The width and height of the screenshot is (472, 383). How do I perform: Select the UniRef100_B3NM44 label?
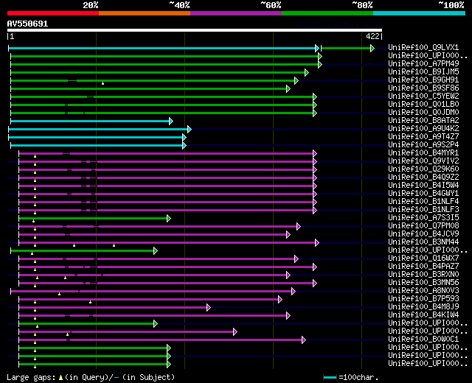coord(423,242)
